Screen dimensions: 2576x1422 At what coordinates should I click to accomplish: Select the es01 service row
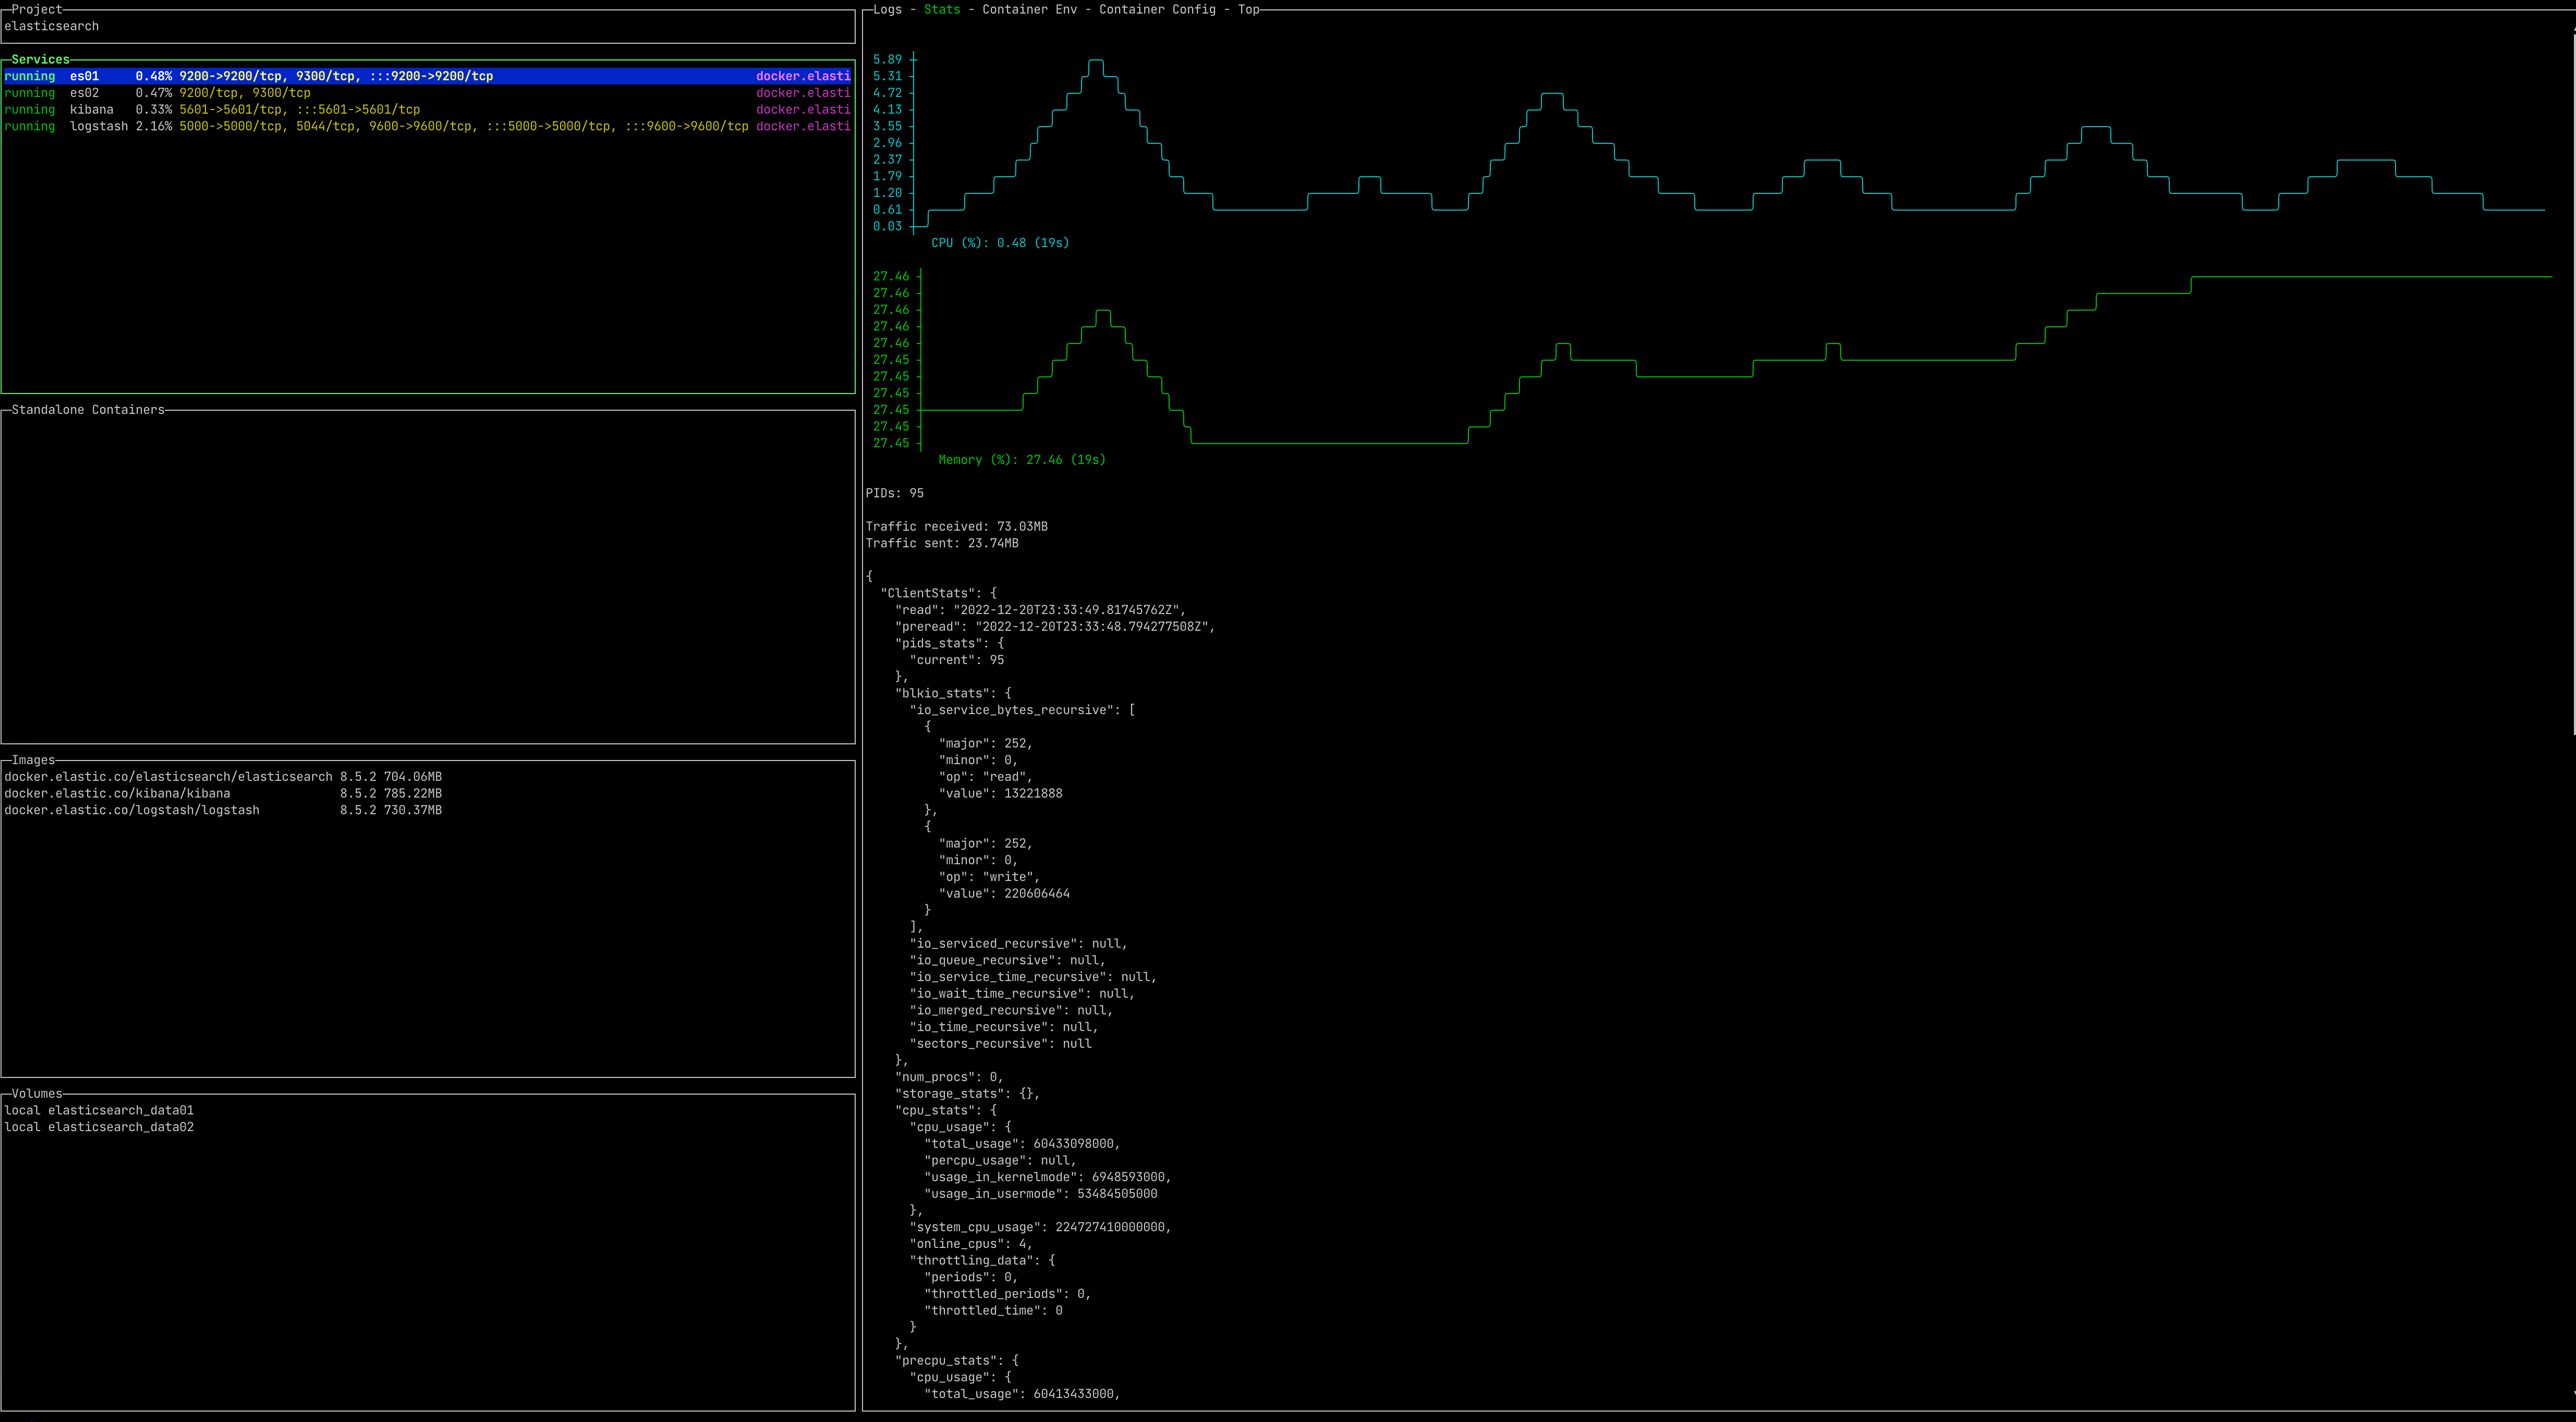click(427, 76)
